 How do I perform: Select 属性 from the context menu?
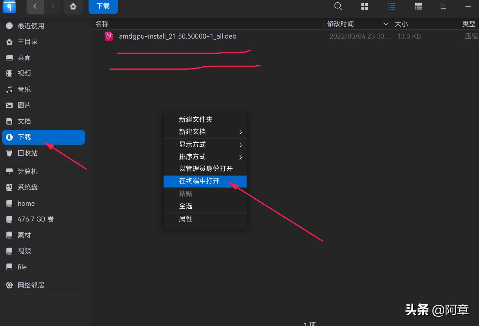click(185, 219)
